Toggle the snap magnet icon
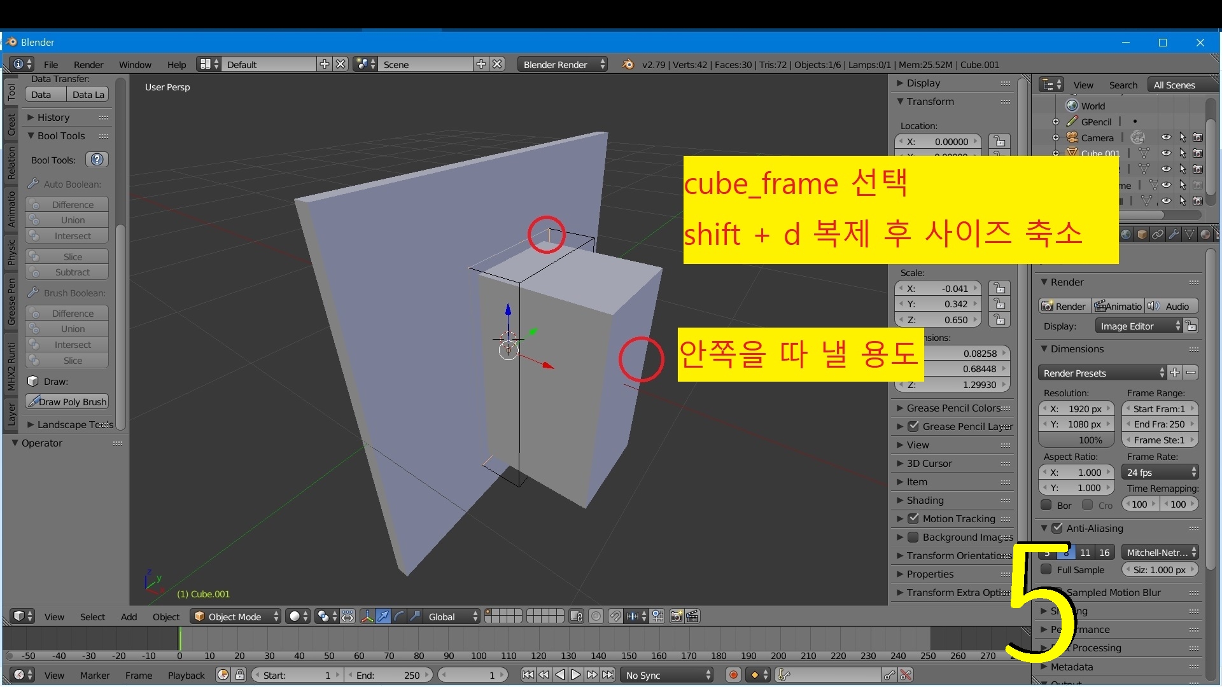Image resolution: width=1222 pixels, height=687 pixels. (615, 616)
